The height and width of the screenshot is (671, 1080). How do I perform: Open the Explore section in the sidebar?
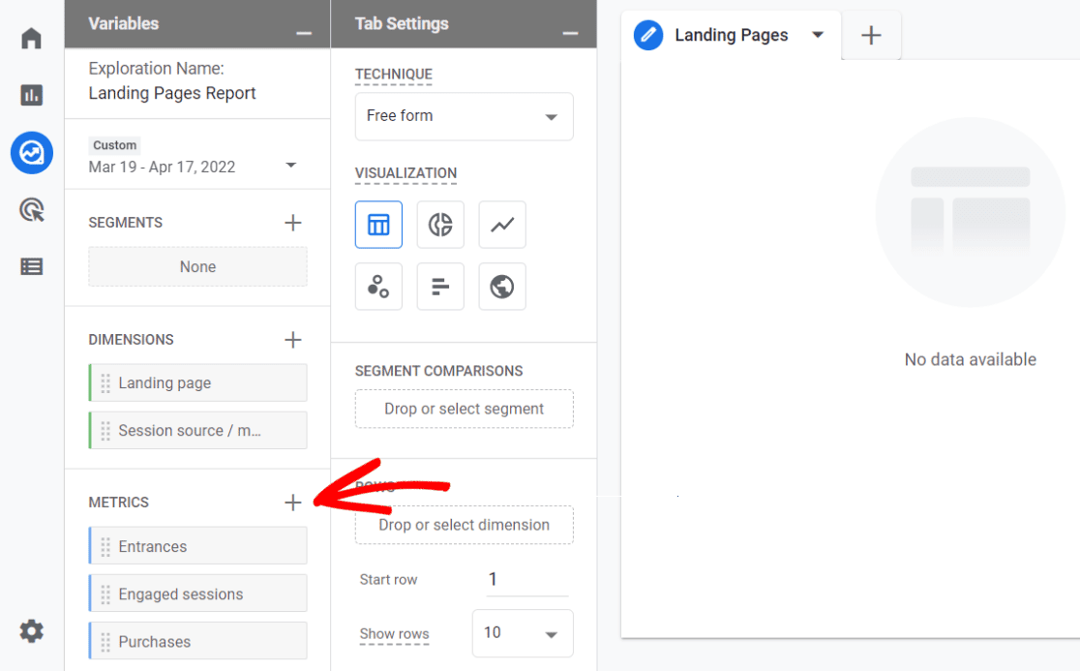click(x=31, y=153)
